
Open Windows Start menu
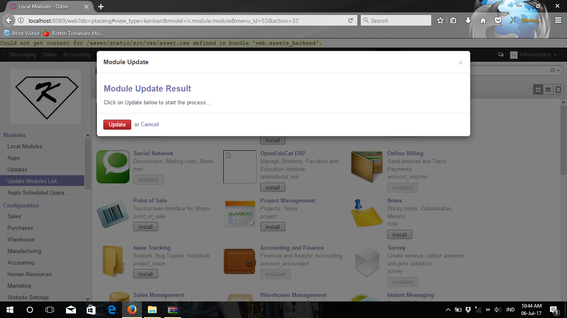point(10,310)
